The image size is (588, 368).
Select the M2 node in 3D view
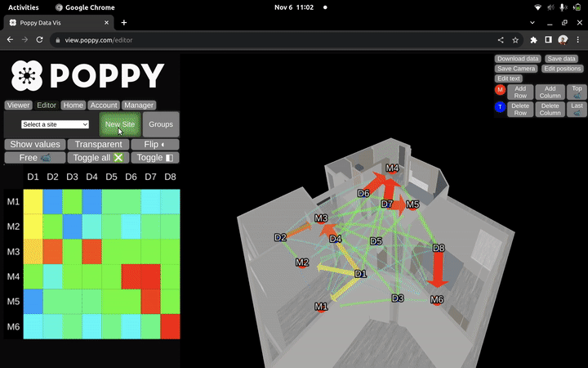pyautogui.click(x=302, y=263)
